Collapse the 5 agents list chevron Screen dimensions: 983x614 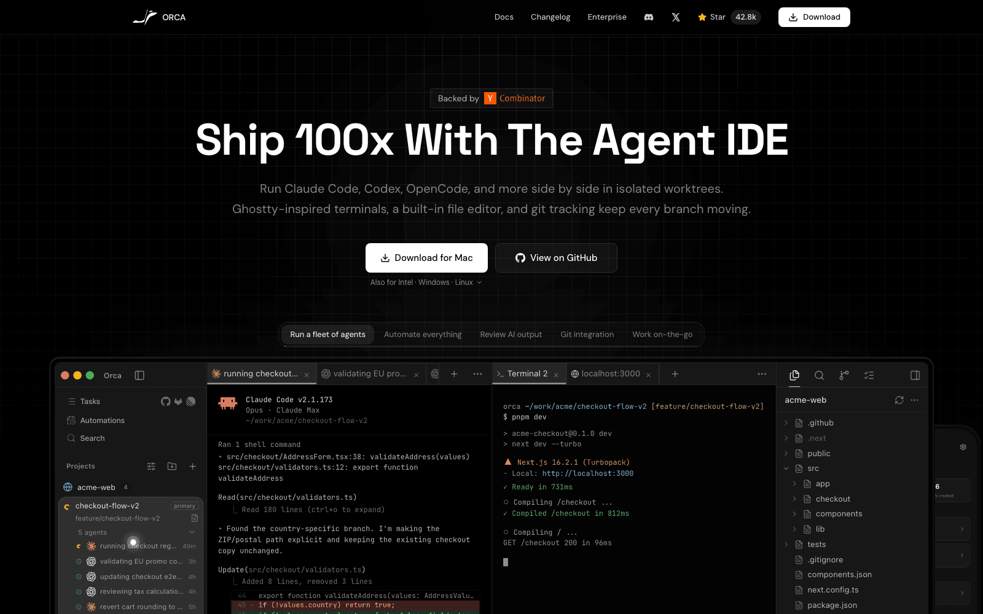(192, 532)
